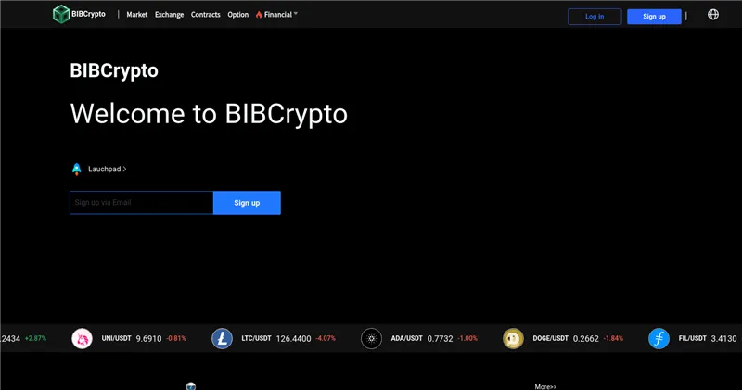Open the Option menu item
Viewport: 742px width, 390px height.
pos(238,15)
